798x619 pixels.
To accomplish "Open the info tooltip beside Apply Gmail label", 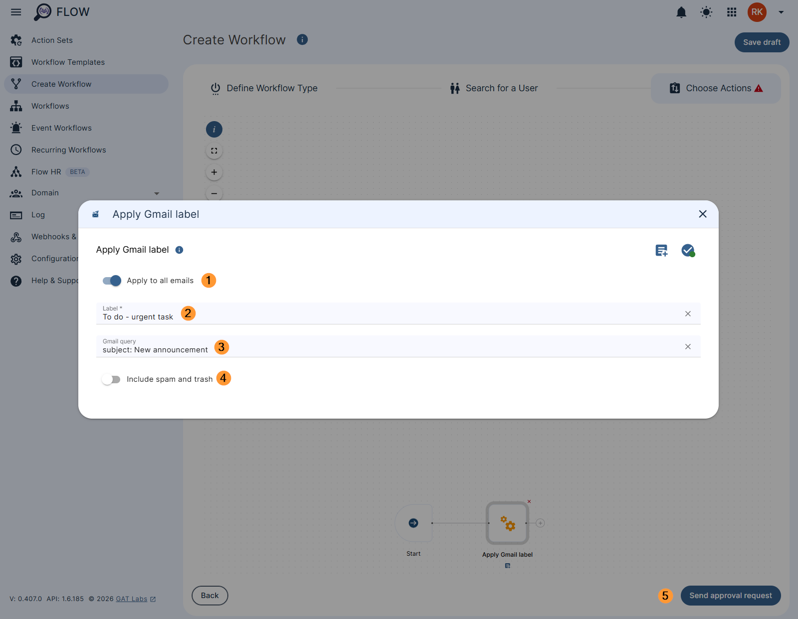I will pyautogui.click(x=179, y=250).
